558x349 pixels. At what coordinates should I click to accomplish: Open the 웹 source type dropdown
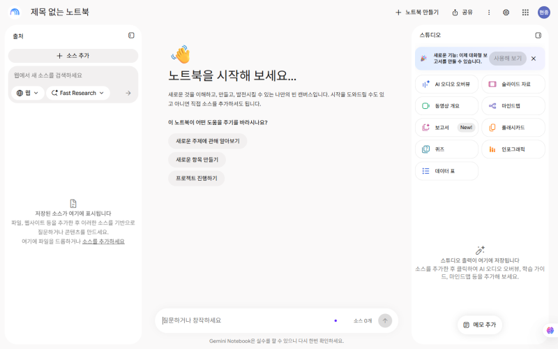[x=27, y=93]
